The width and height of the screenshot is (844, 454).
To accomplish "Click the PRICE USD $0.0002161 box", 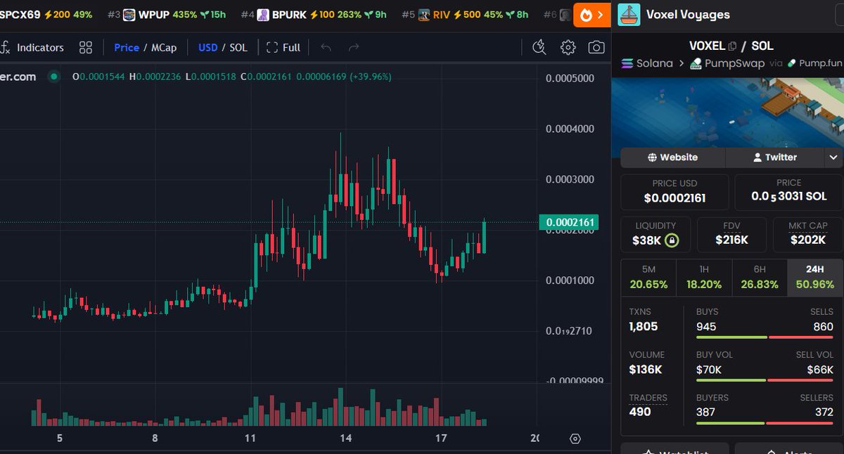I will click(674, 192).
